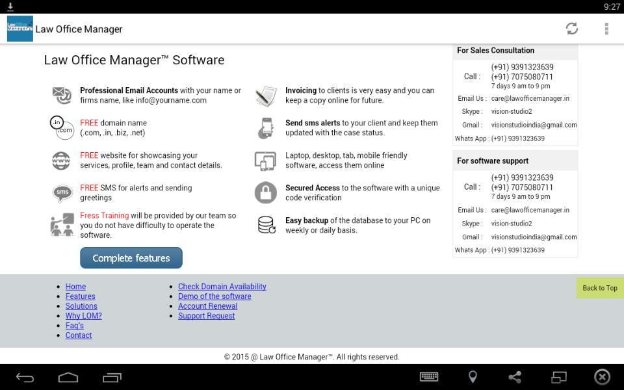The width and height of the screenshot is (624, 390).
Task: Click the Professional Email Accounts bold text
Action: [x=129, y=90]
